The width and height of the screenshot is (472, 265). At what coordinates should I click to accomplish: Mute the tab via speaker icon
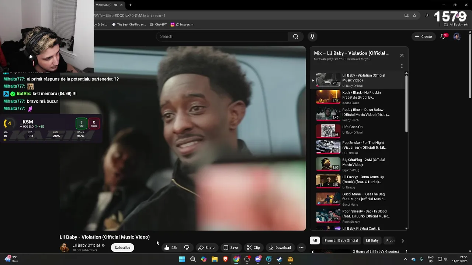pos(115,5)
